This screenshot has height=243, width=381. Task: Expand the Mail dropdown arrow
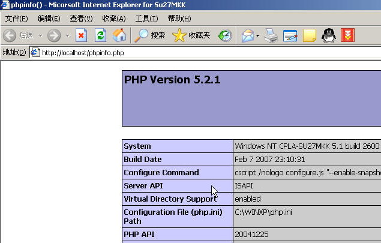[x=257, y=36]
